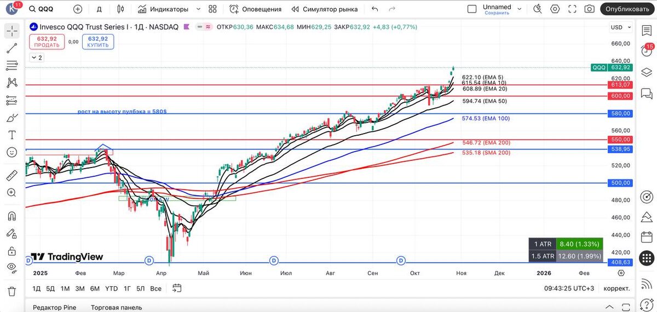Set range to Все
The image size is (657, 312).
[155, 288]
